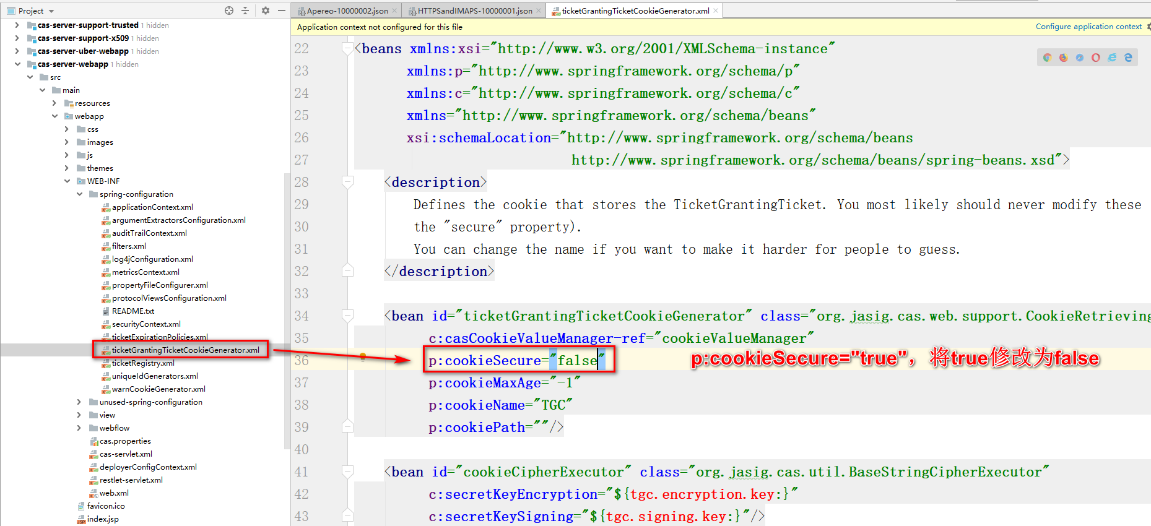This screenshot has width=1151, height=526.
Task: Click the Configure application context link
Action: (1088, 27)
